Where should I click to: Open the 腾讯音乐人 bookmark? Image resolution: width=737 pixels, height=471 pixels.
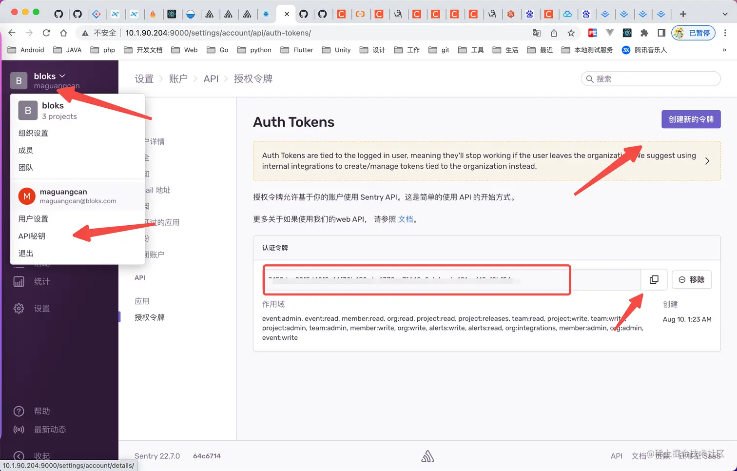point(644,50)
